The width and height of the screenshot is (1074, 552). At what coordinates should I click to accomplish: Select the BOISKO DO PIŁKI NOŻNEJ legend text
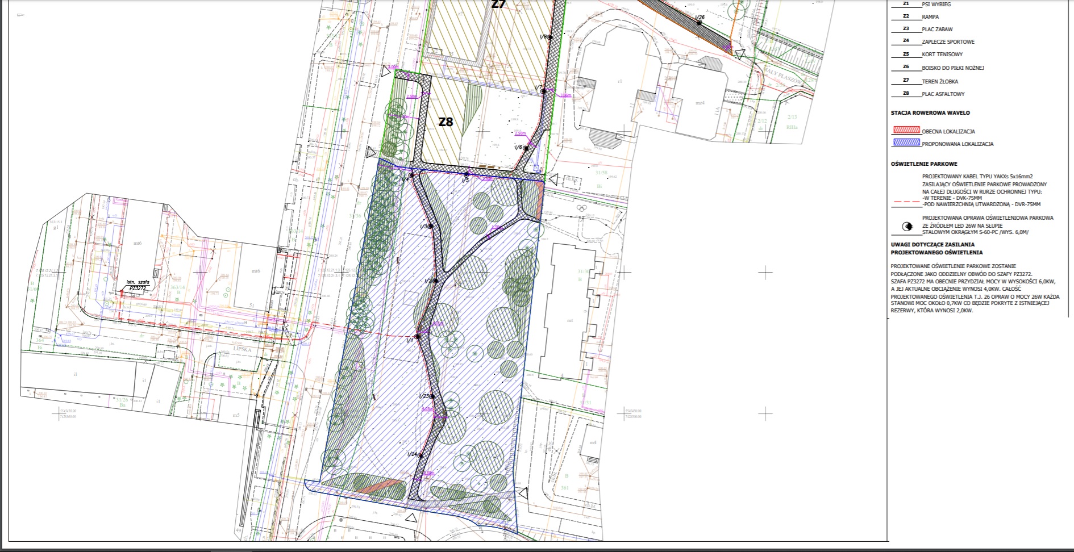(952, 68)
